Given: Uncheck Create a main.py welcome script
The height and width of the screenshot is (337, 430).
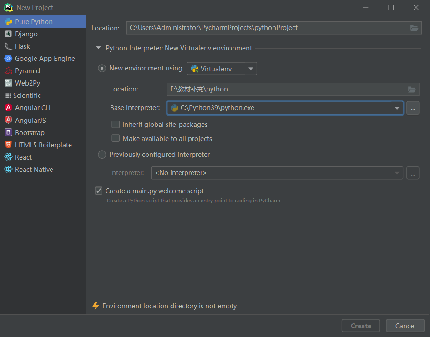Looking at the screenshot, I should [99, 191].
